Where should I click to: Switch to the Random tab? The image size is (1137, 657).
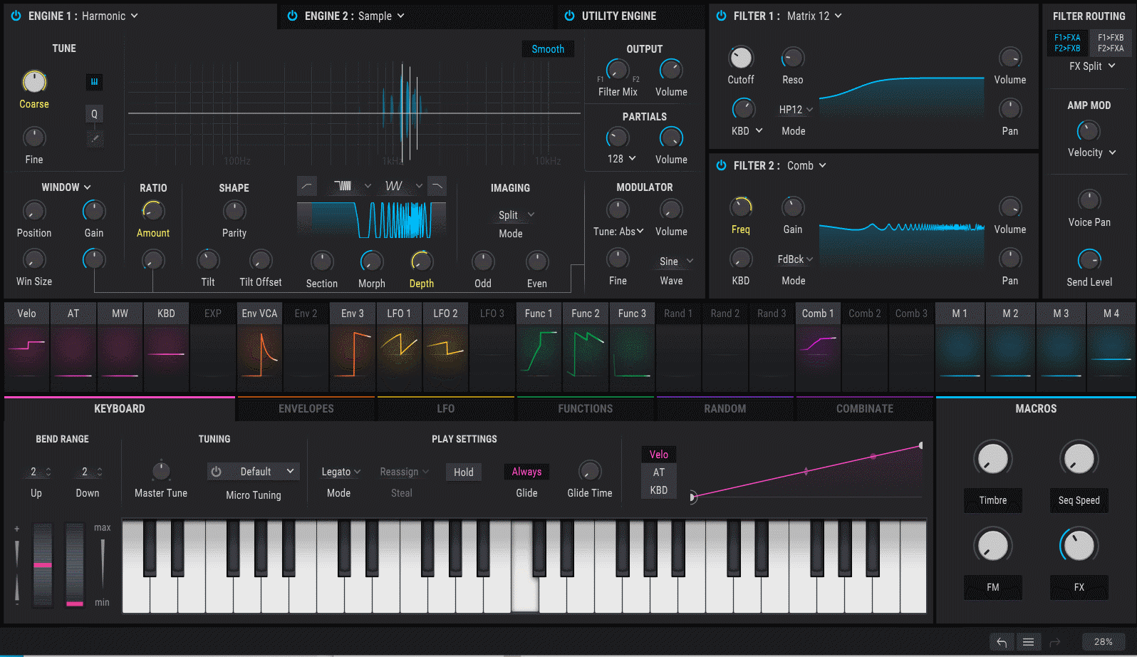tap(725, 408)
